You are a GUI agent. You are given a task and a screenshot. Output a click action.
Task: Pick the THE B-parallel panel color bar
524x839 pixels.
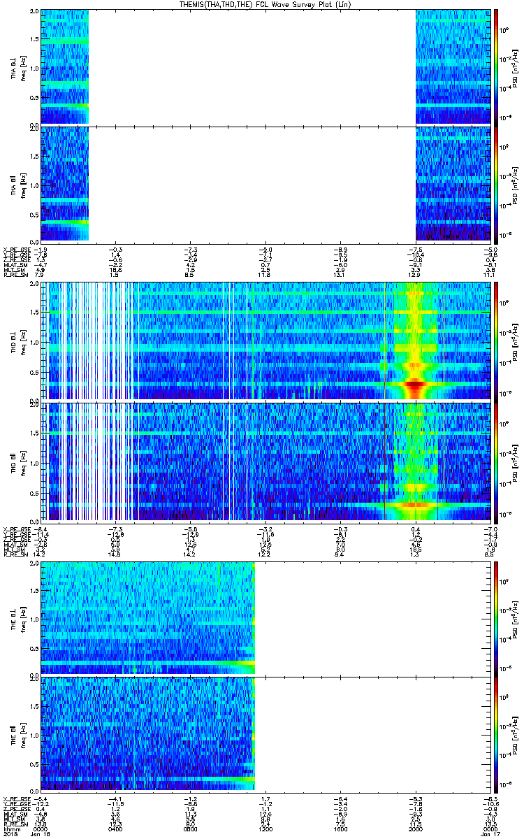pyautogui.click(x=497, y=733)
